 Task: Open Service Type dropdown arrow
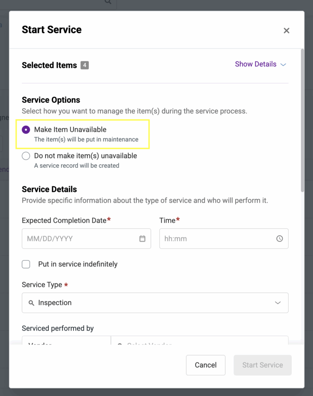click(x=277, y=303)
